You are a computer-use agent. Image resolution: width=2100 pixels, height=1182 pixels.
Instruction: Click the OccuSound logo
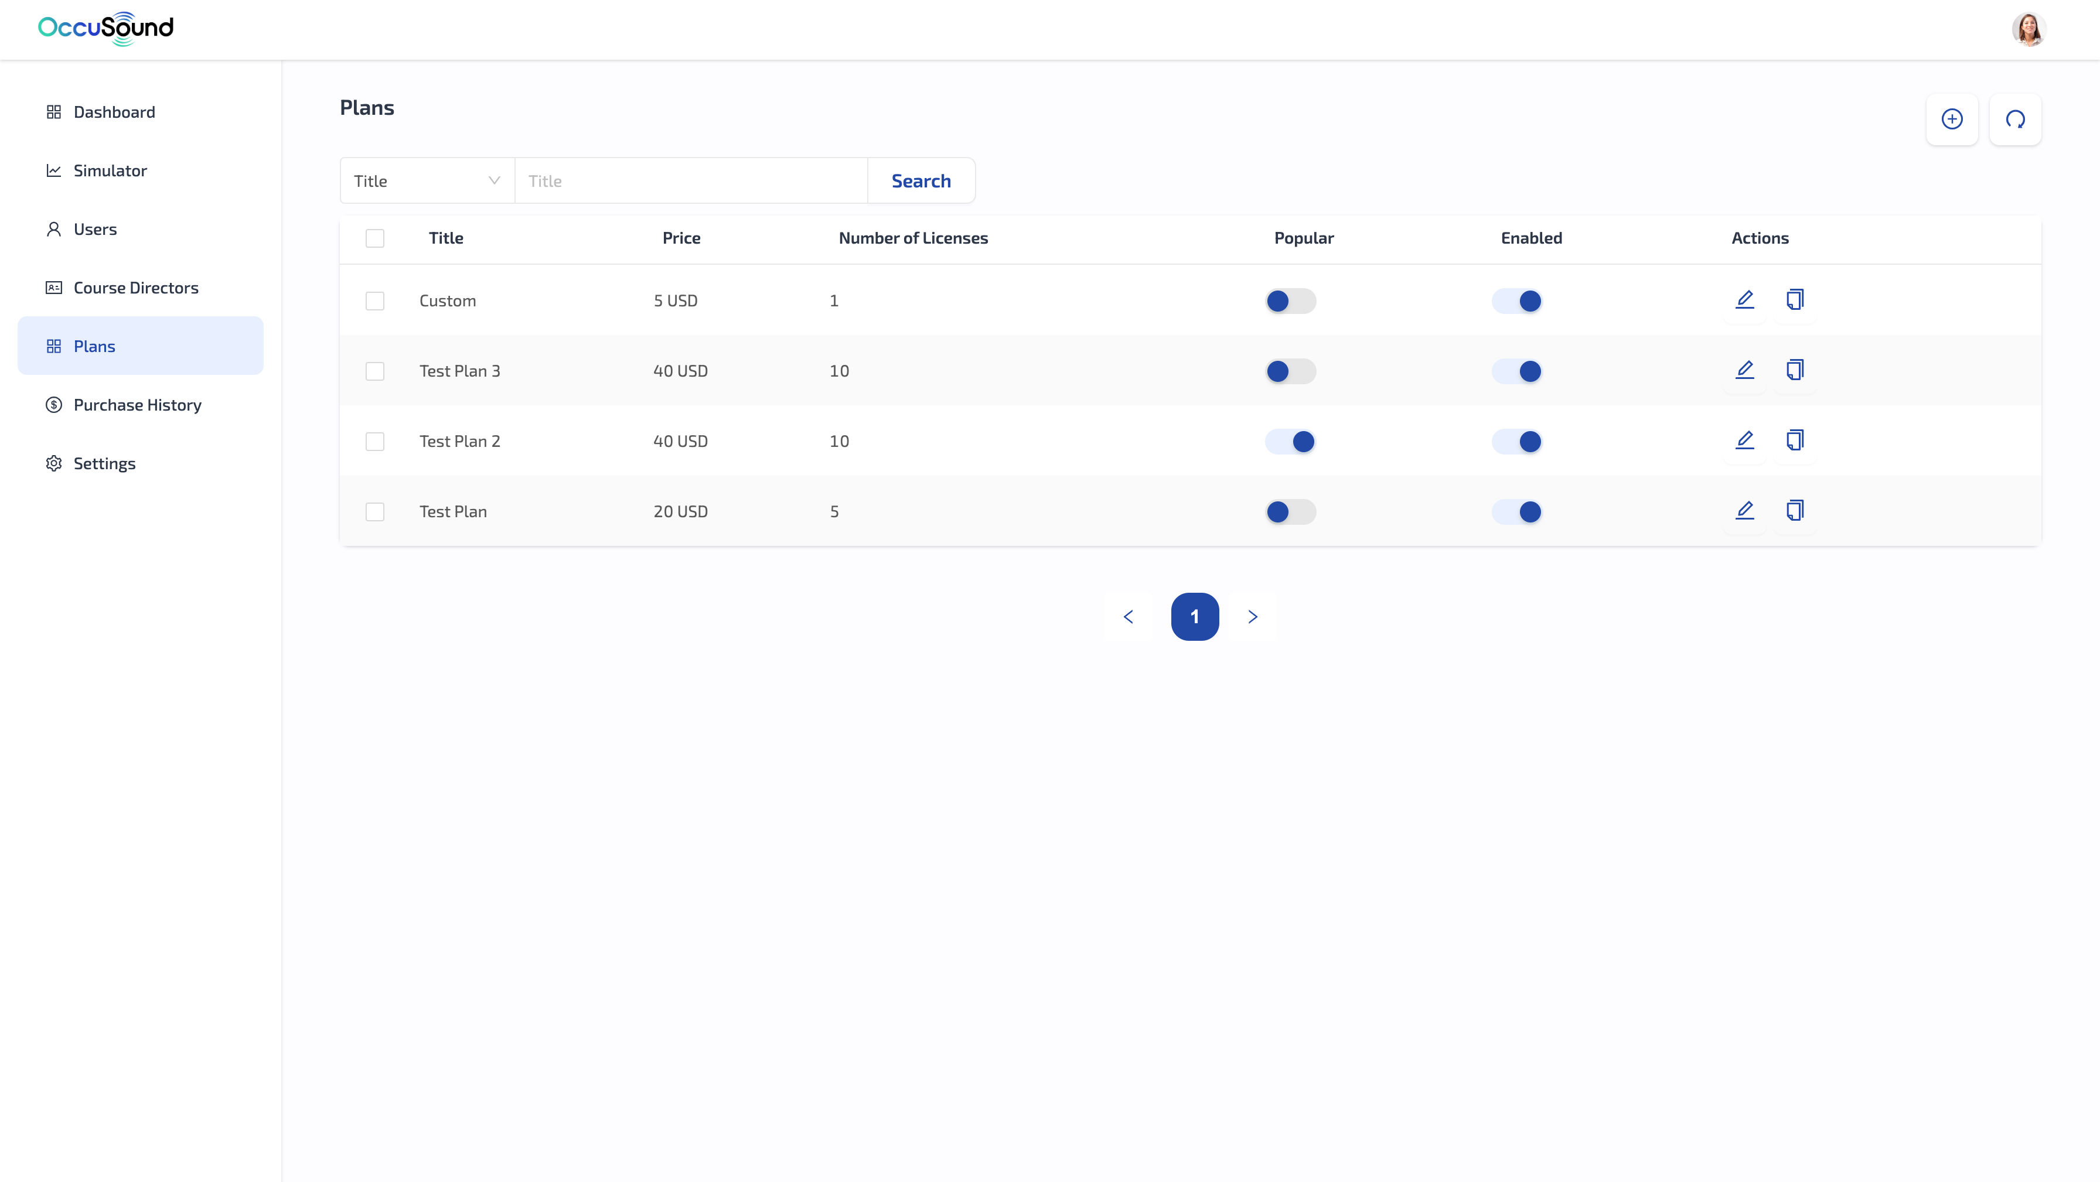tap(106, 29)
